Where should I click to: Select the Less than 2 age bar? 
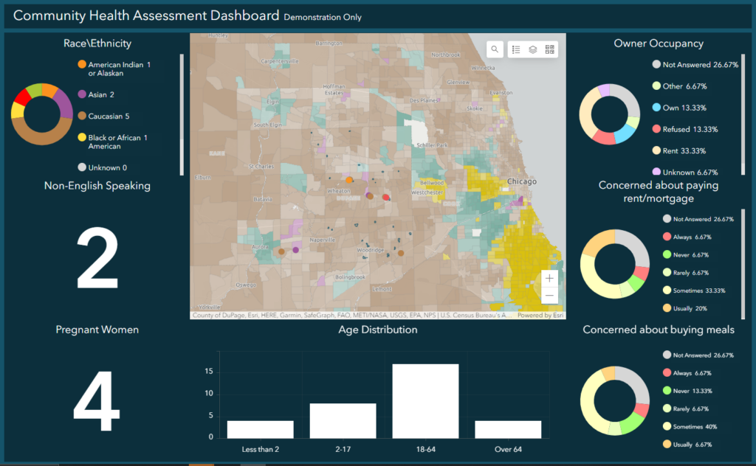[x=261, y=429]
